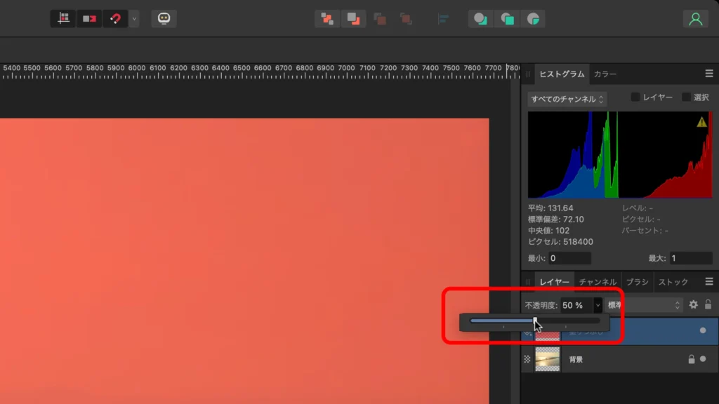Unlock the 背景 layer lock
The image size is (719, 404).
[693, 359]
